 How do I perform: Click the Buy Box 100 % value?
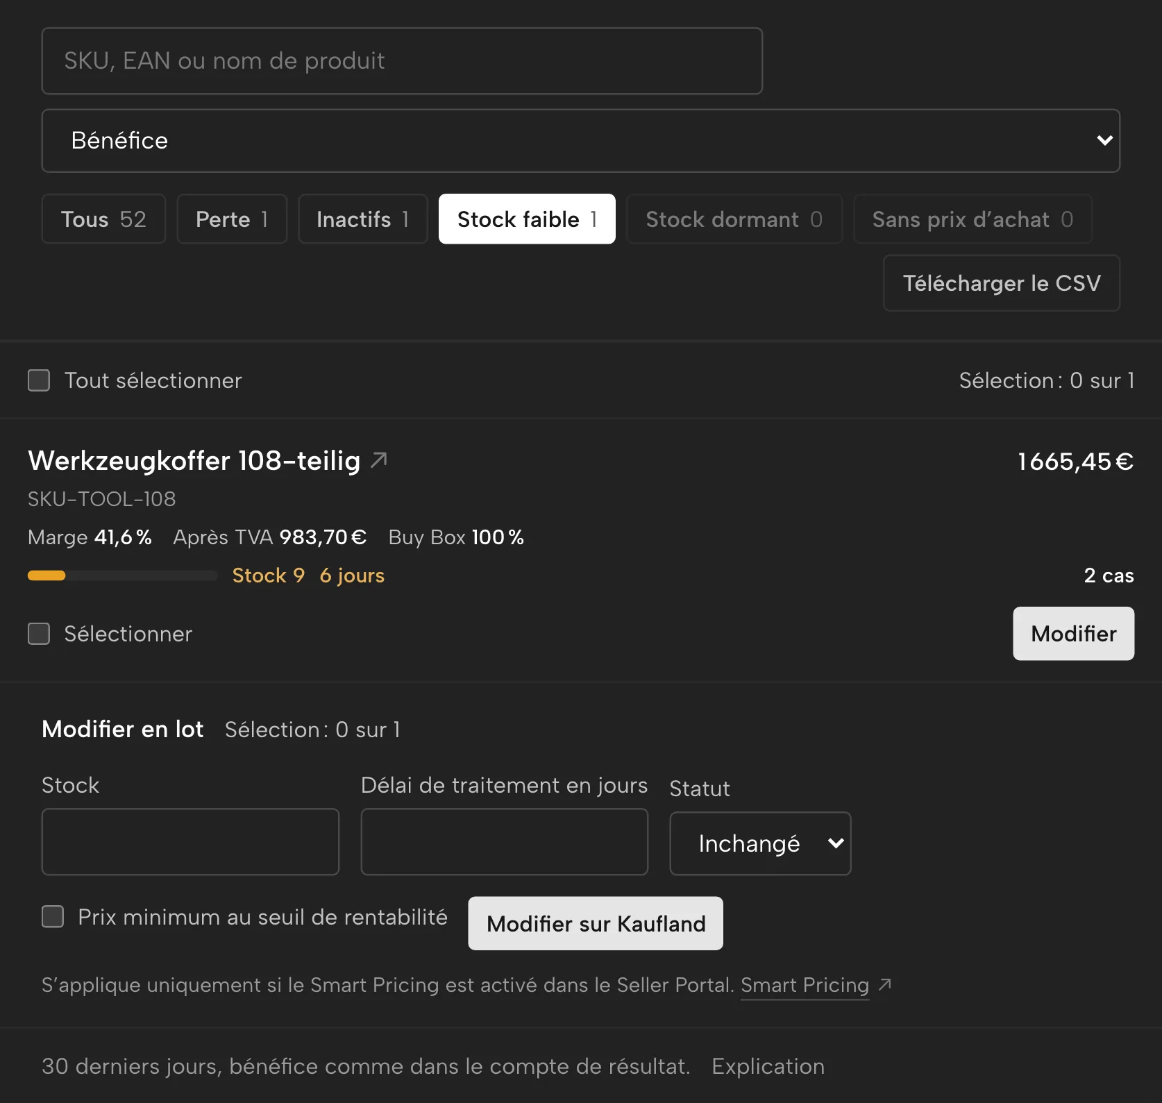(456, 537)
